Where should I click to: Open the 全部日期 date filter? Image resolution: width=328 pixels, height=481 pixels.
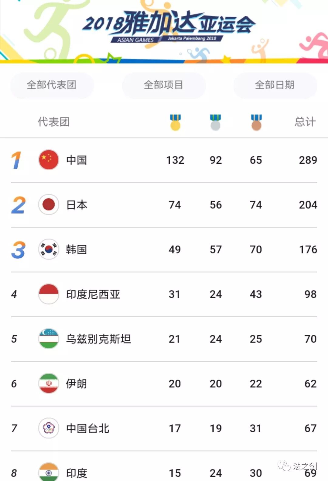pos(275,85)
